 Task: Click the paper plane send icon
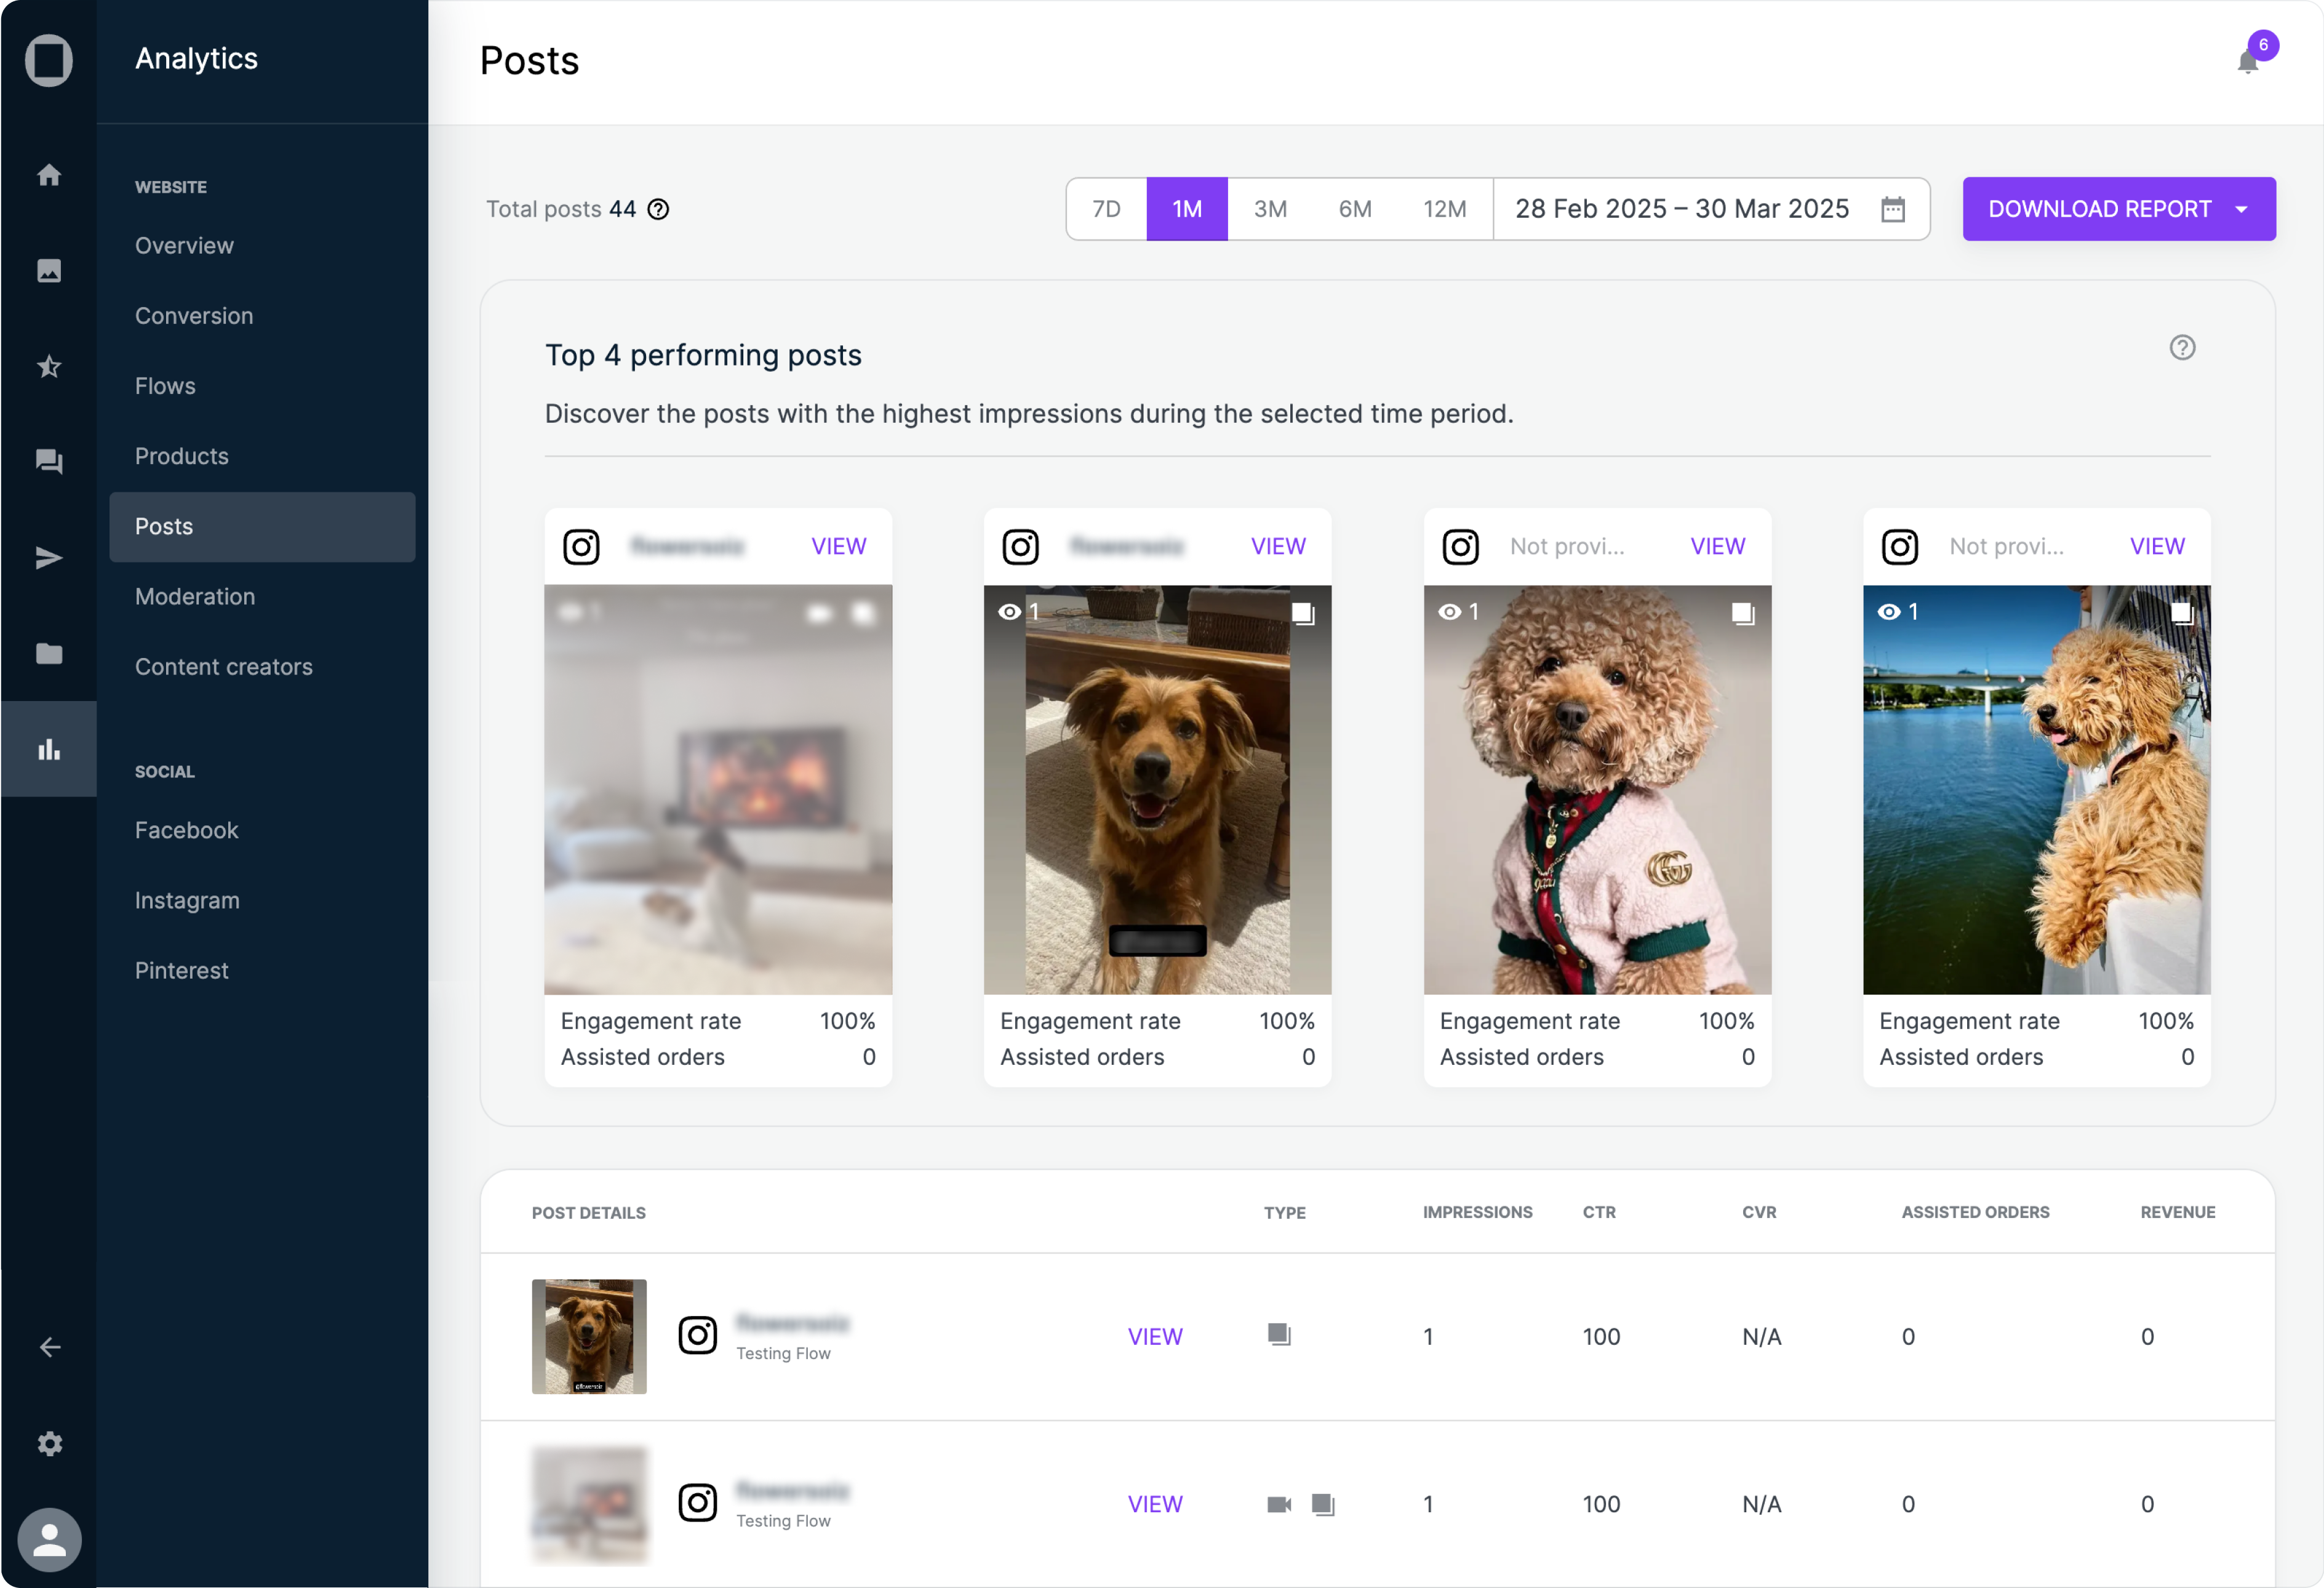pos(49,558)
